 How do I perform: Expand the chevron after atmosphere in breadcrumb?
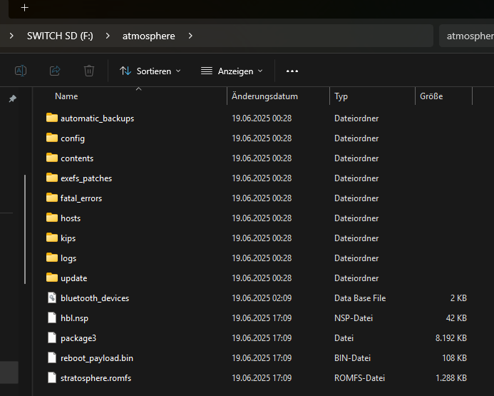click(190, 36)
